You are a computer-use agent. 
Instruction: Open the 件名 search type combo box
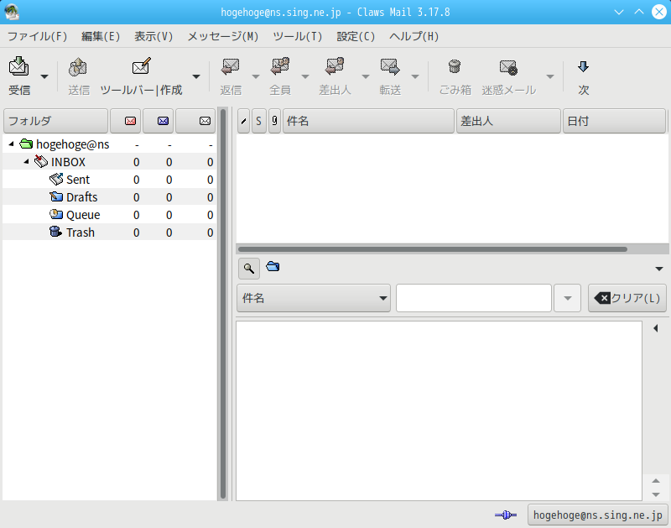tap(313, 298)
